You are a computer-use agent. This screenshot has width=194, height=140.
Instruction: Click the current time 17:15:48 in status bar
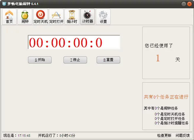(x=24, y=135)
